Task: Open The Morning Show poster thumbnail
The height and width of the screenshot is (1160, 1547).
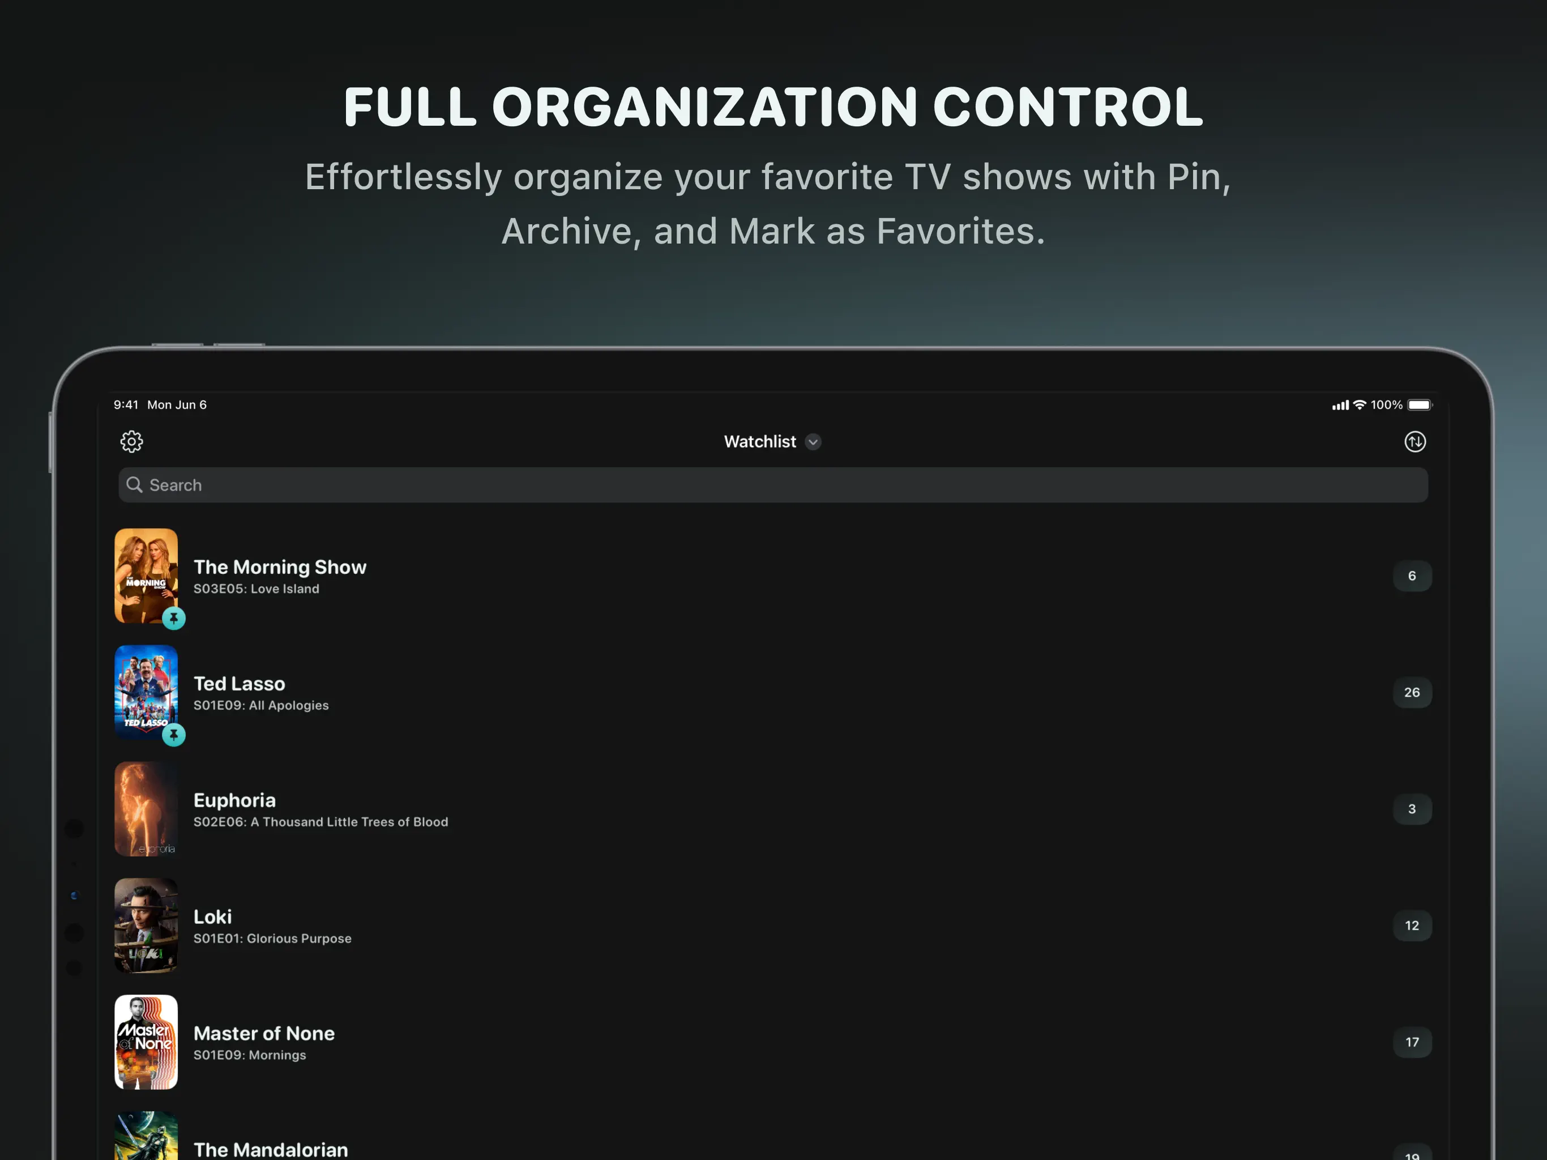Action: (x=146, y=574)
